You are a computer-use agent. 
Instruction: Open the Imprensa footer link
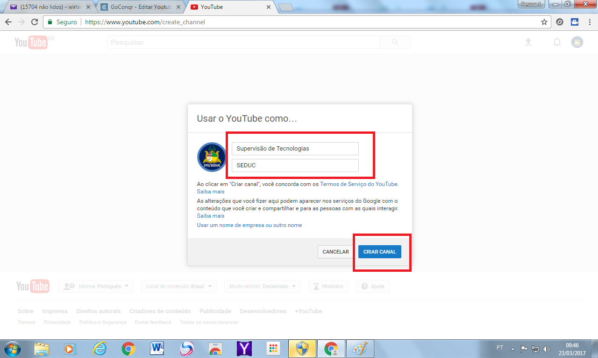(55, 311)
